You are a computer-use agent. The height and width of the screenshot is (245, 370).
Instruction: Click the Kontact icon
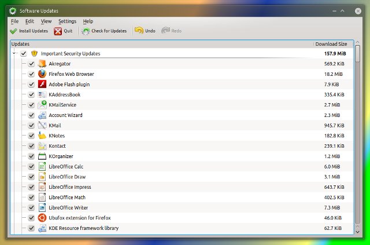(x=42, y=146)
